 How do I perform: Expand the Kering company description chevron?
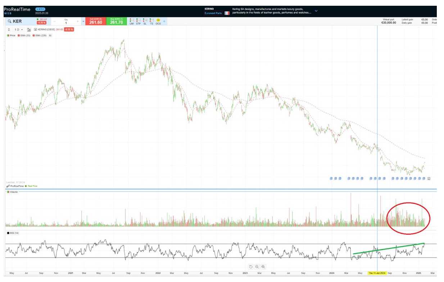pyautogui.click(x=316, y=11)
